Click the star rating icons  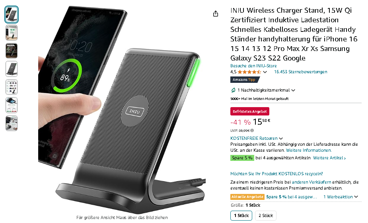249,72
